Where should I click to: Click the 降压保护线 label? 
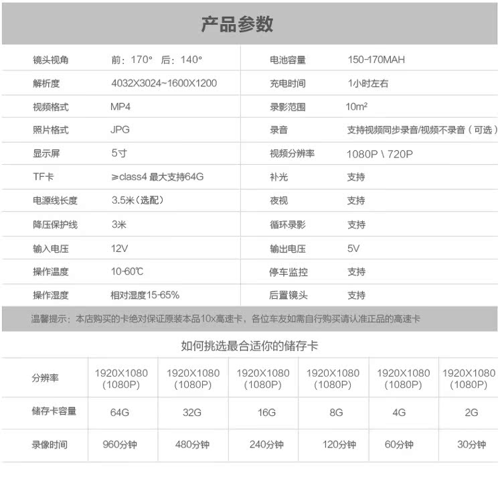coord(55,224)
